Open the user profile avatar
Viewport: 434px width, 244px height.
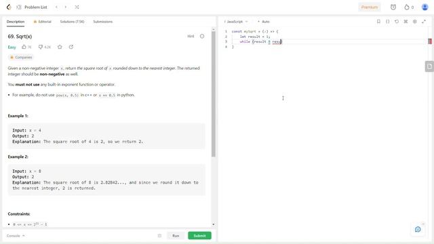tap(425, 7)
